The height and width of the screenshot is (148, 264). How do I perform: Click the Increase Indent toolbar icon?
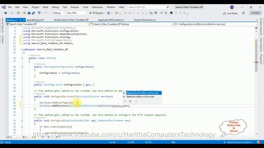(x=166, y=13)
